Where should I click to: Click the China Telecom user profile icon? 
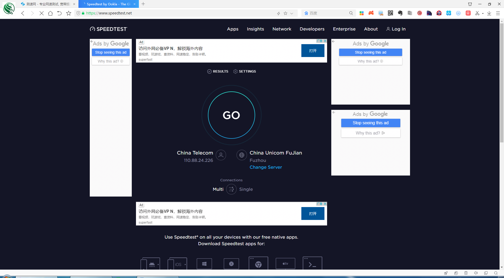(x=221, y=155)
